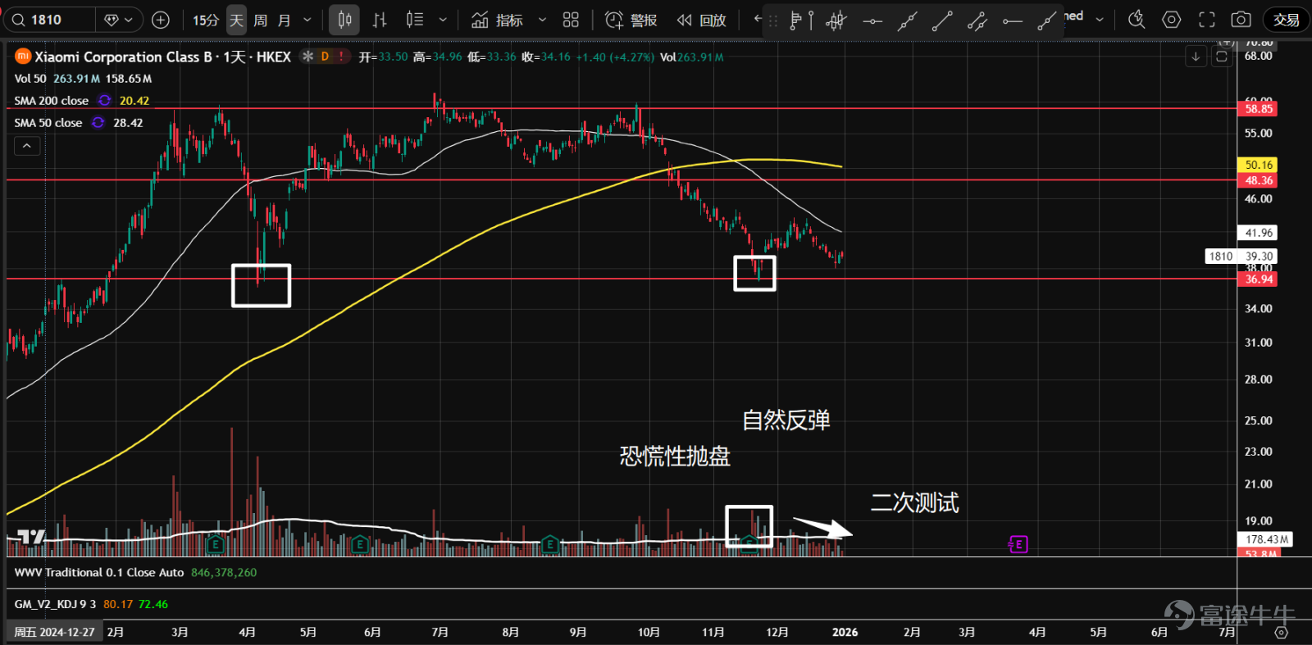Toggle candlestick chart type
Image resolution: width=1312 pixels, height=645 pixels.
345,20
